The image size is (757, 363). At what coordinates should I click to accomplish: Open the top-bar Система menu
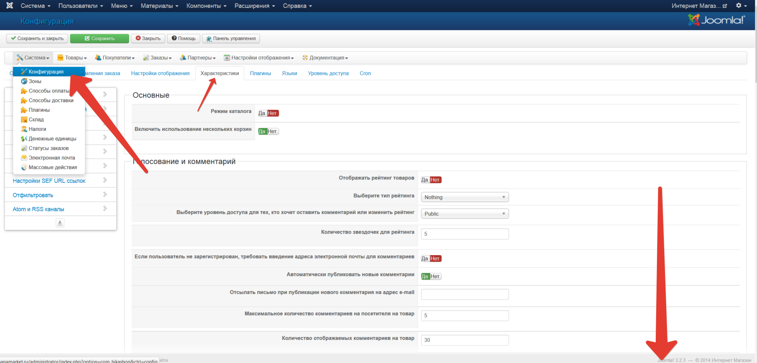click(35, 6)
